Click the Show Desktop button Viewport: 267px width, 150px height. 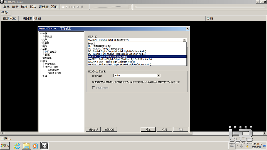pyautogui.click(x=264, y=146)
